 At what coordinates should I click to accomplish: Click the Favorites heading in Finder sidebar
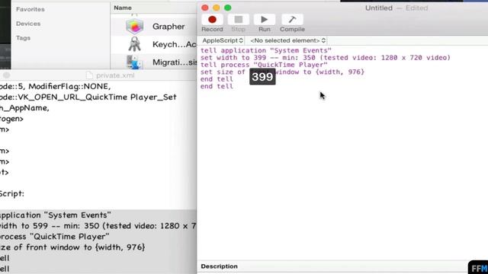coord(30,9)
